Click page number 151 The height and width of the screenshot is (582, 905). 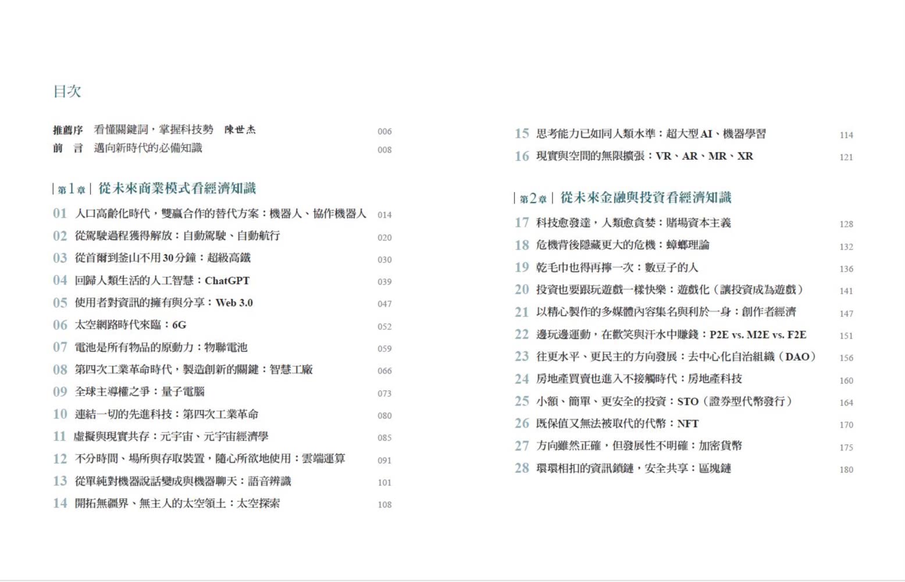pos(846,336)
